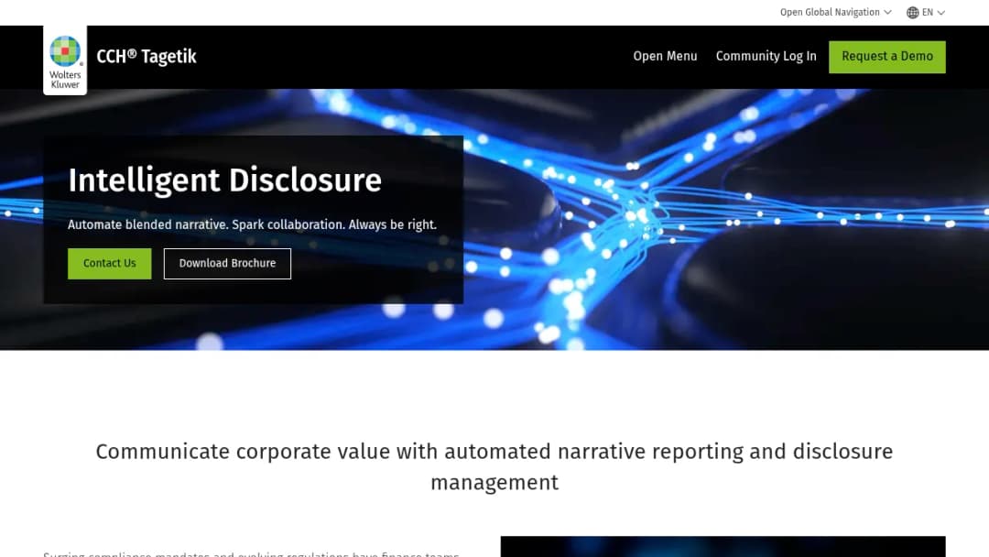
Task: Click the Wolters Kluwer logo
Action: click(x=65, y=60)
